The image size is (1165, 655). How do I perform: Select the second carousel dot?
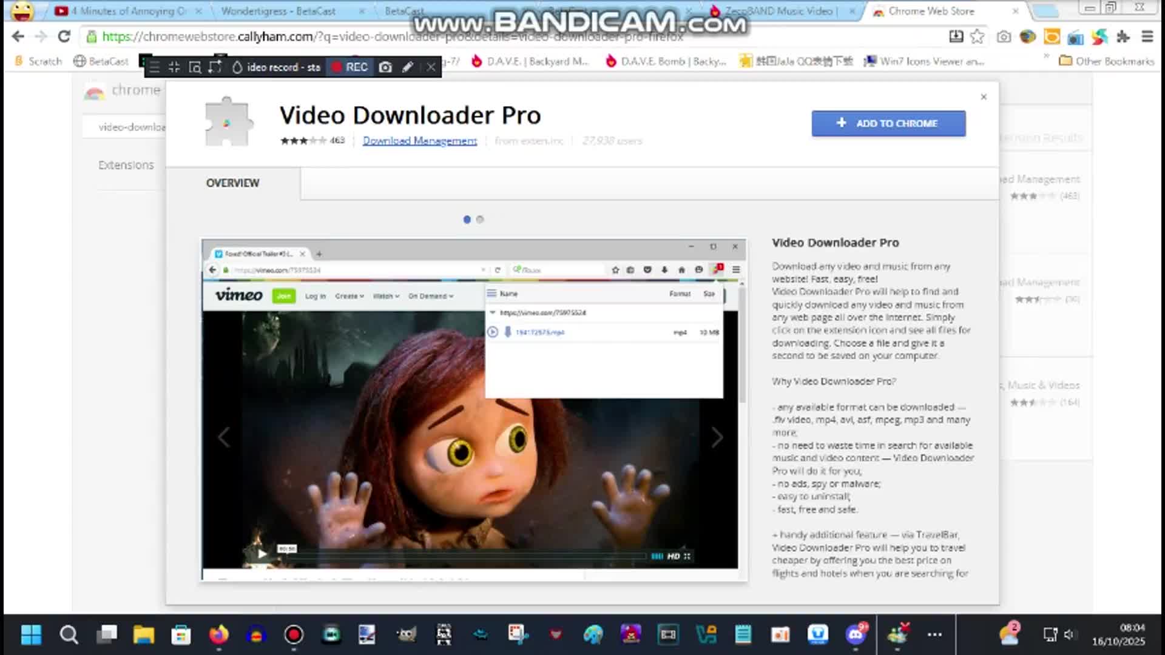click(480, 220)
